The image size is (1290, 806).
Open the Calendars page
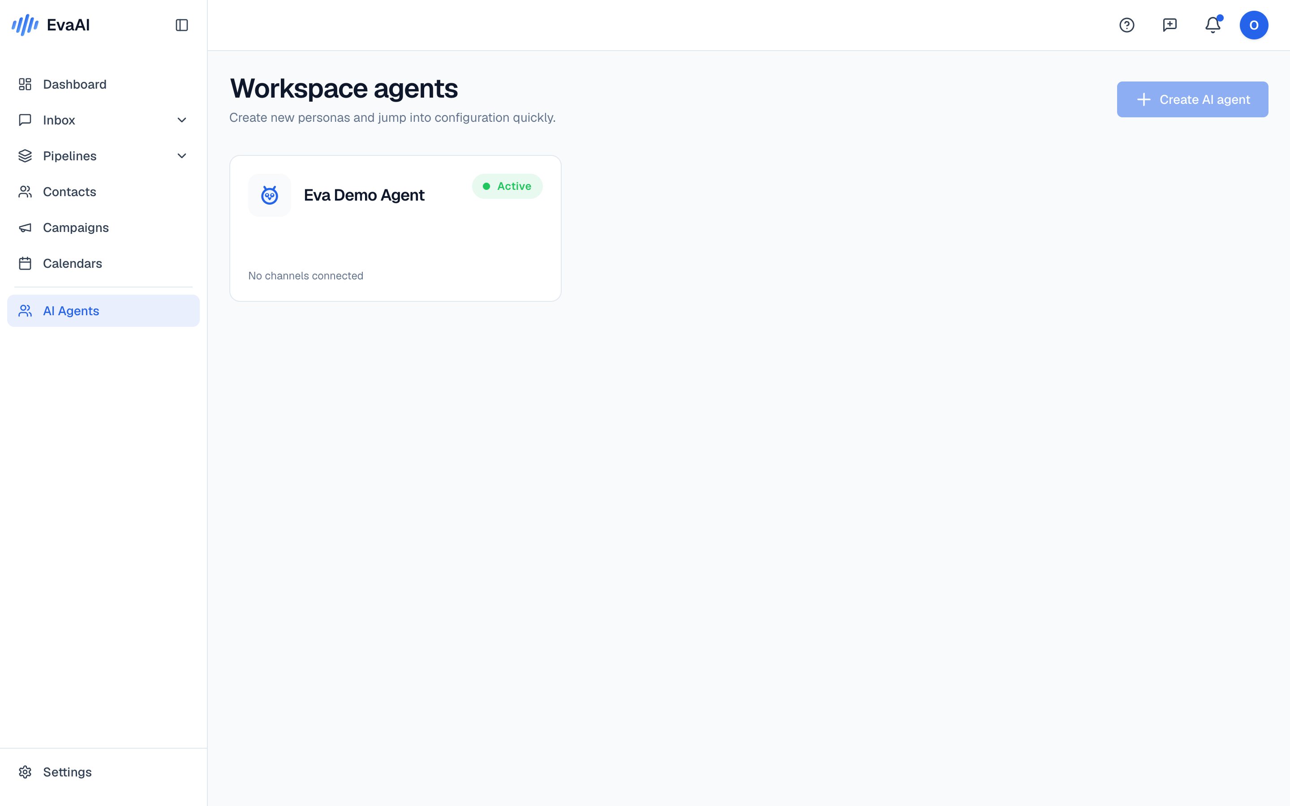(x=103, y=263)
